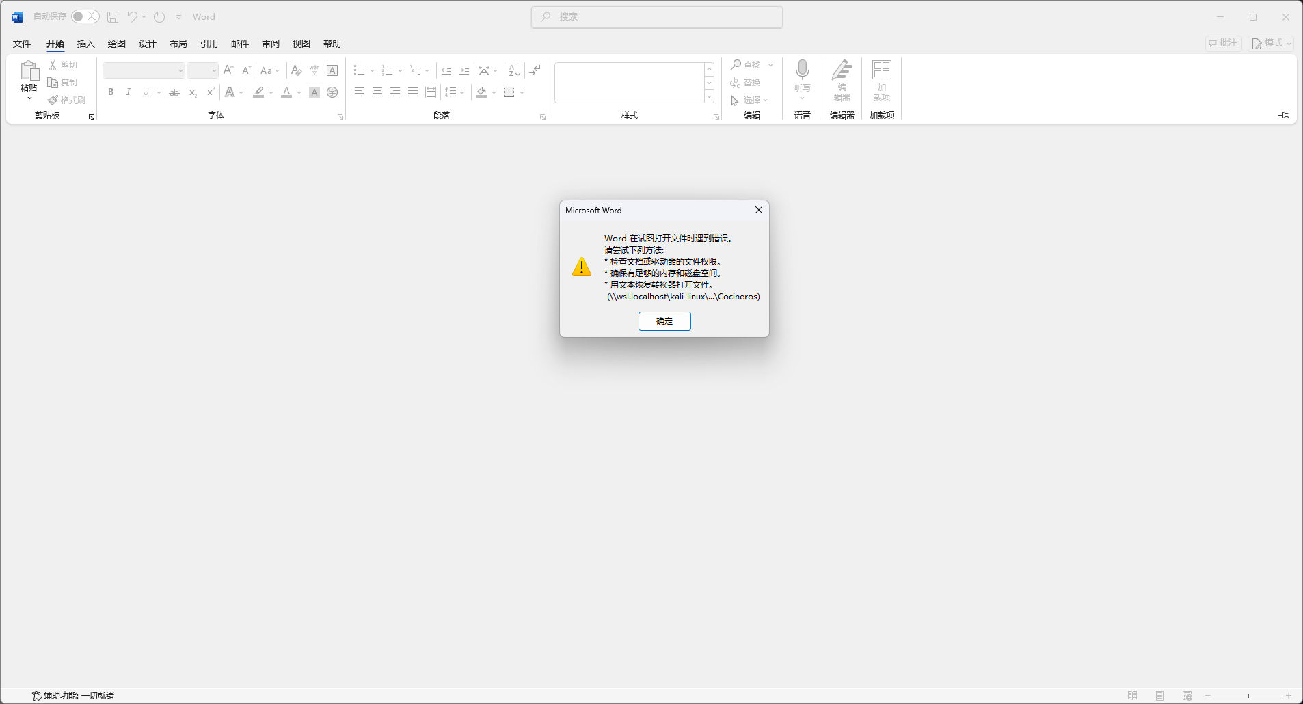Toggle Italic formatting button
1303x704 pixels.
click(128, 92)
